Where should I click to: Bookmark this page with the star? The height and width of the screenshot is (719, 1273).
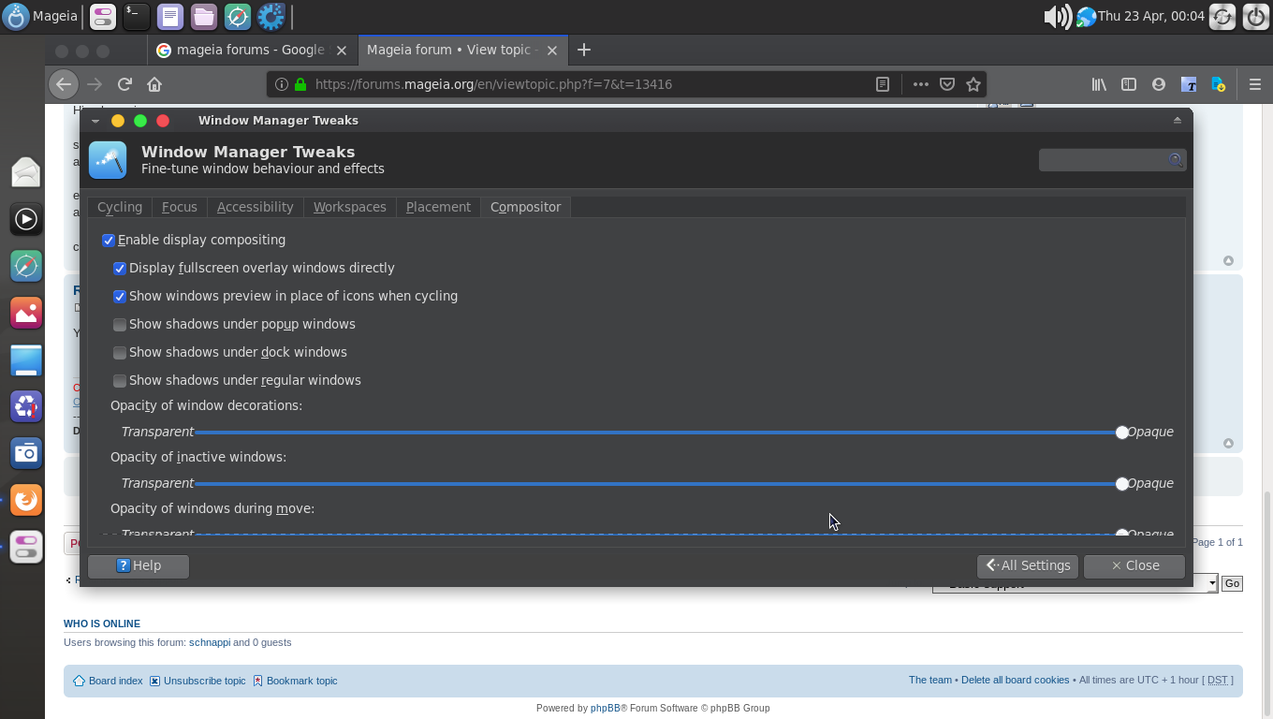[973, 84]
